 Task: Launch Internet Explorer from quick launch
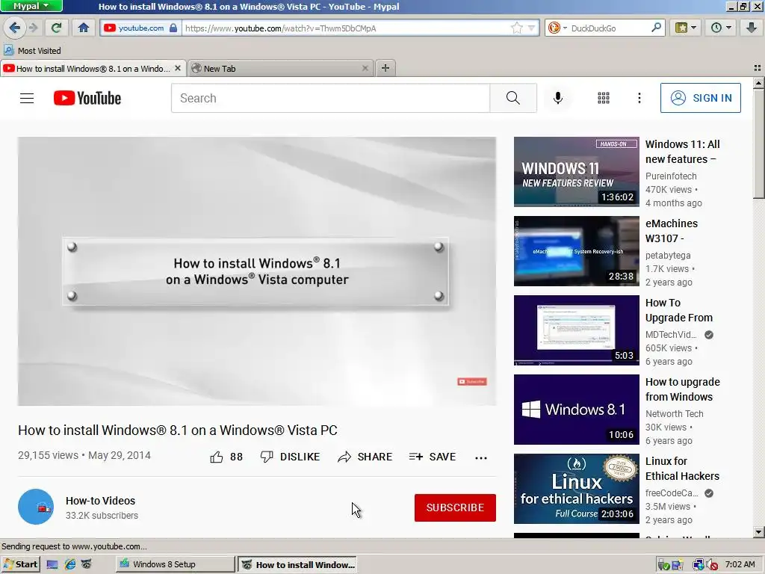coord(70,564)
